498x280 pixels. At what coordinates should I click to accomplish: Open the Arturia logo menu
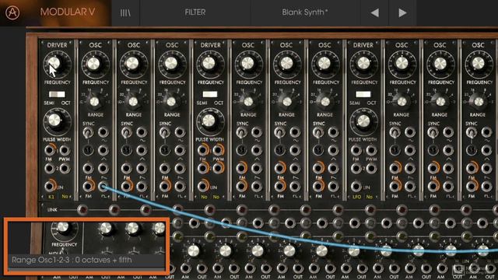(12, 12)
